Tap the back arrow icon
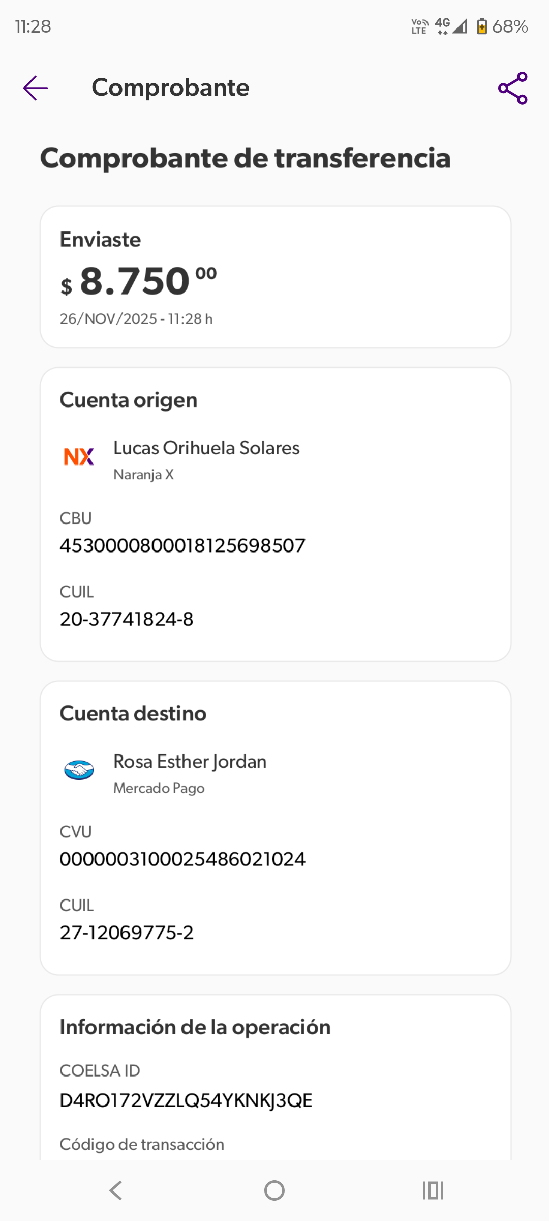This screenshot has height=1221, width=549. tap(36, 88)
